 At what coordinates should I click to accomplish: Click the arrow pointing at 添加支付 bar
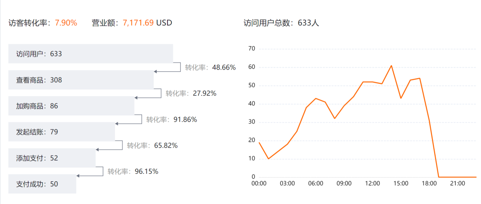point(98,149)
